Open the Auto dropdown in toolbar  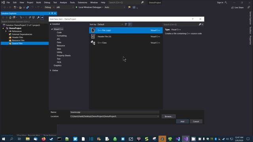click(115, 7)
